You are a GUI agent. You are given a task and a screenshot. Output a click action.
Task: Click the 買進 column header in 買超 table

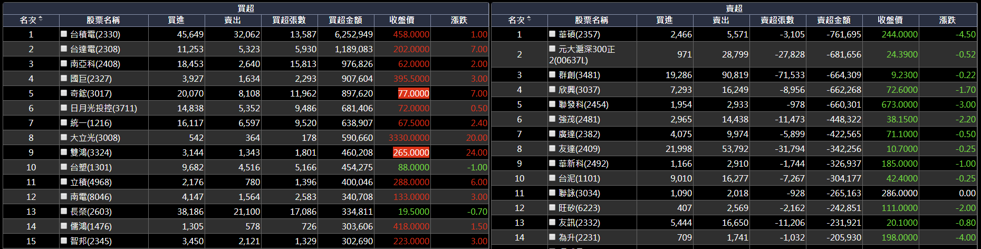pos(176,20)
